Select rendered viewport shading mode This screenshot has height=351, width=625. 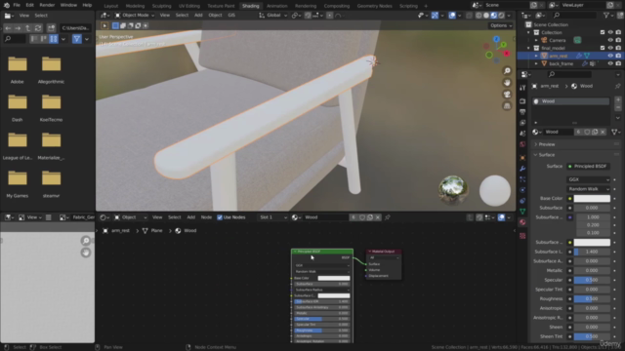coord(501,16)
